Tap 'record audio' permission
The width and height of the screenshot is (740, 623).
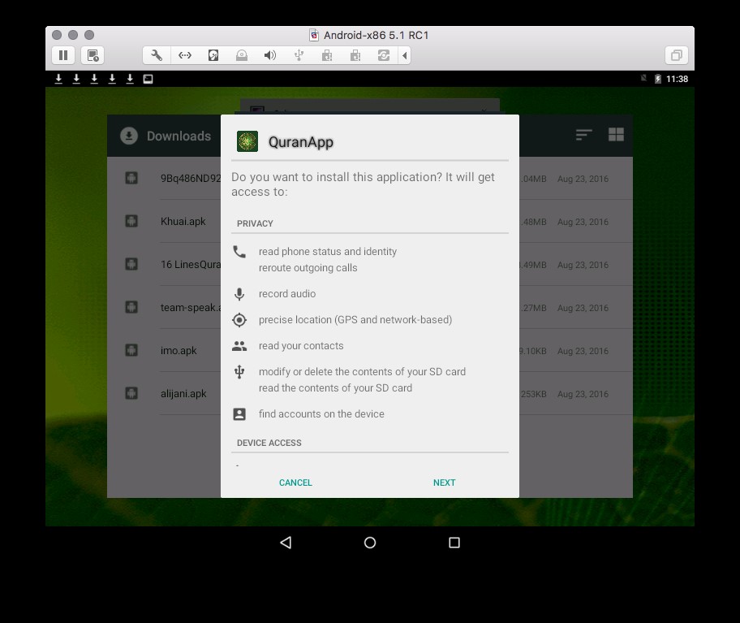pos(287,294)
